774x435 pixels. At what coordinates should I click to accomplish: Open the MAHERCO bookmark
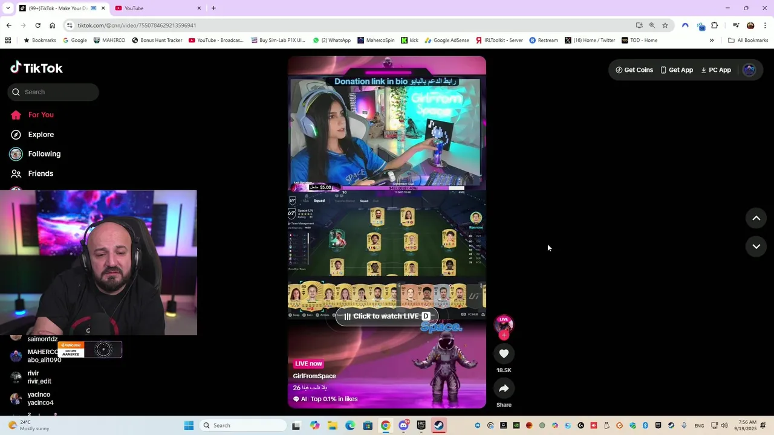109,40
